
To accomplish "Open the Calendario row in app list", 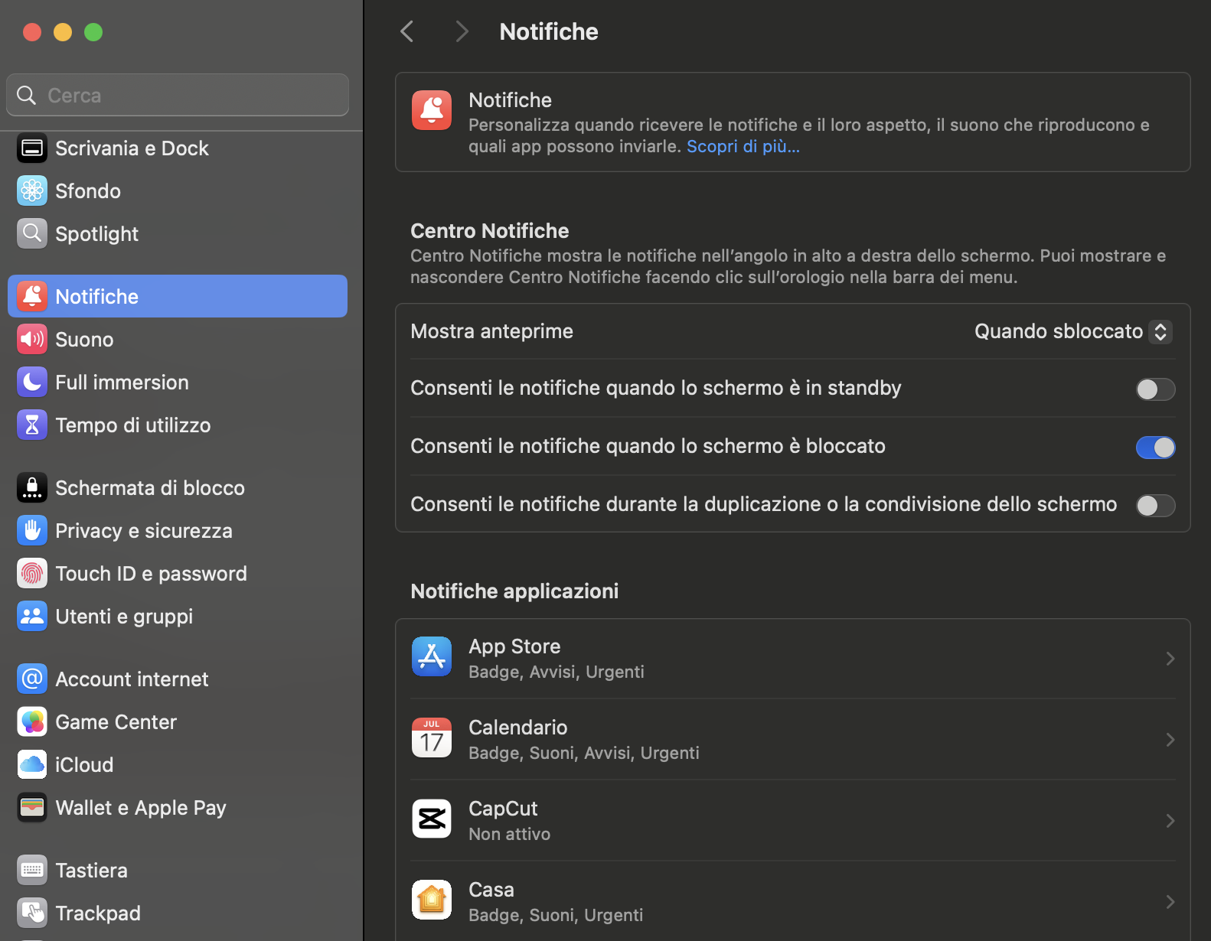I will pos(793,740).
